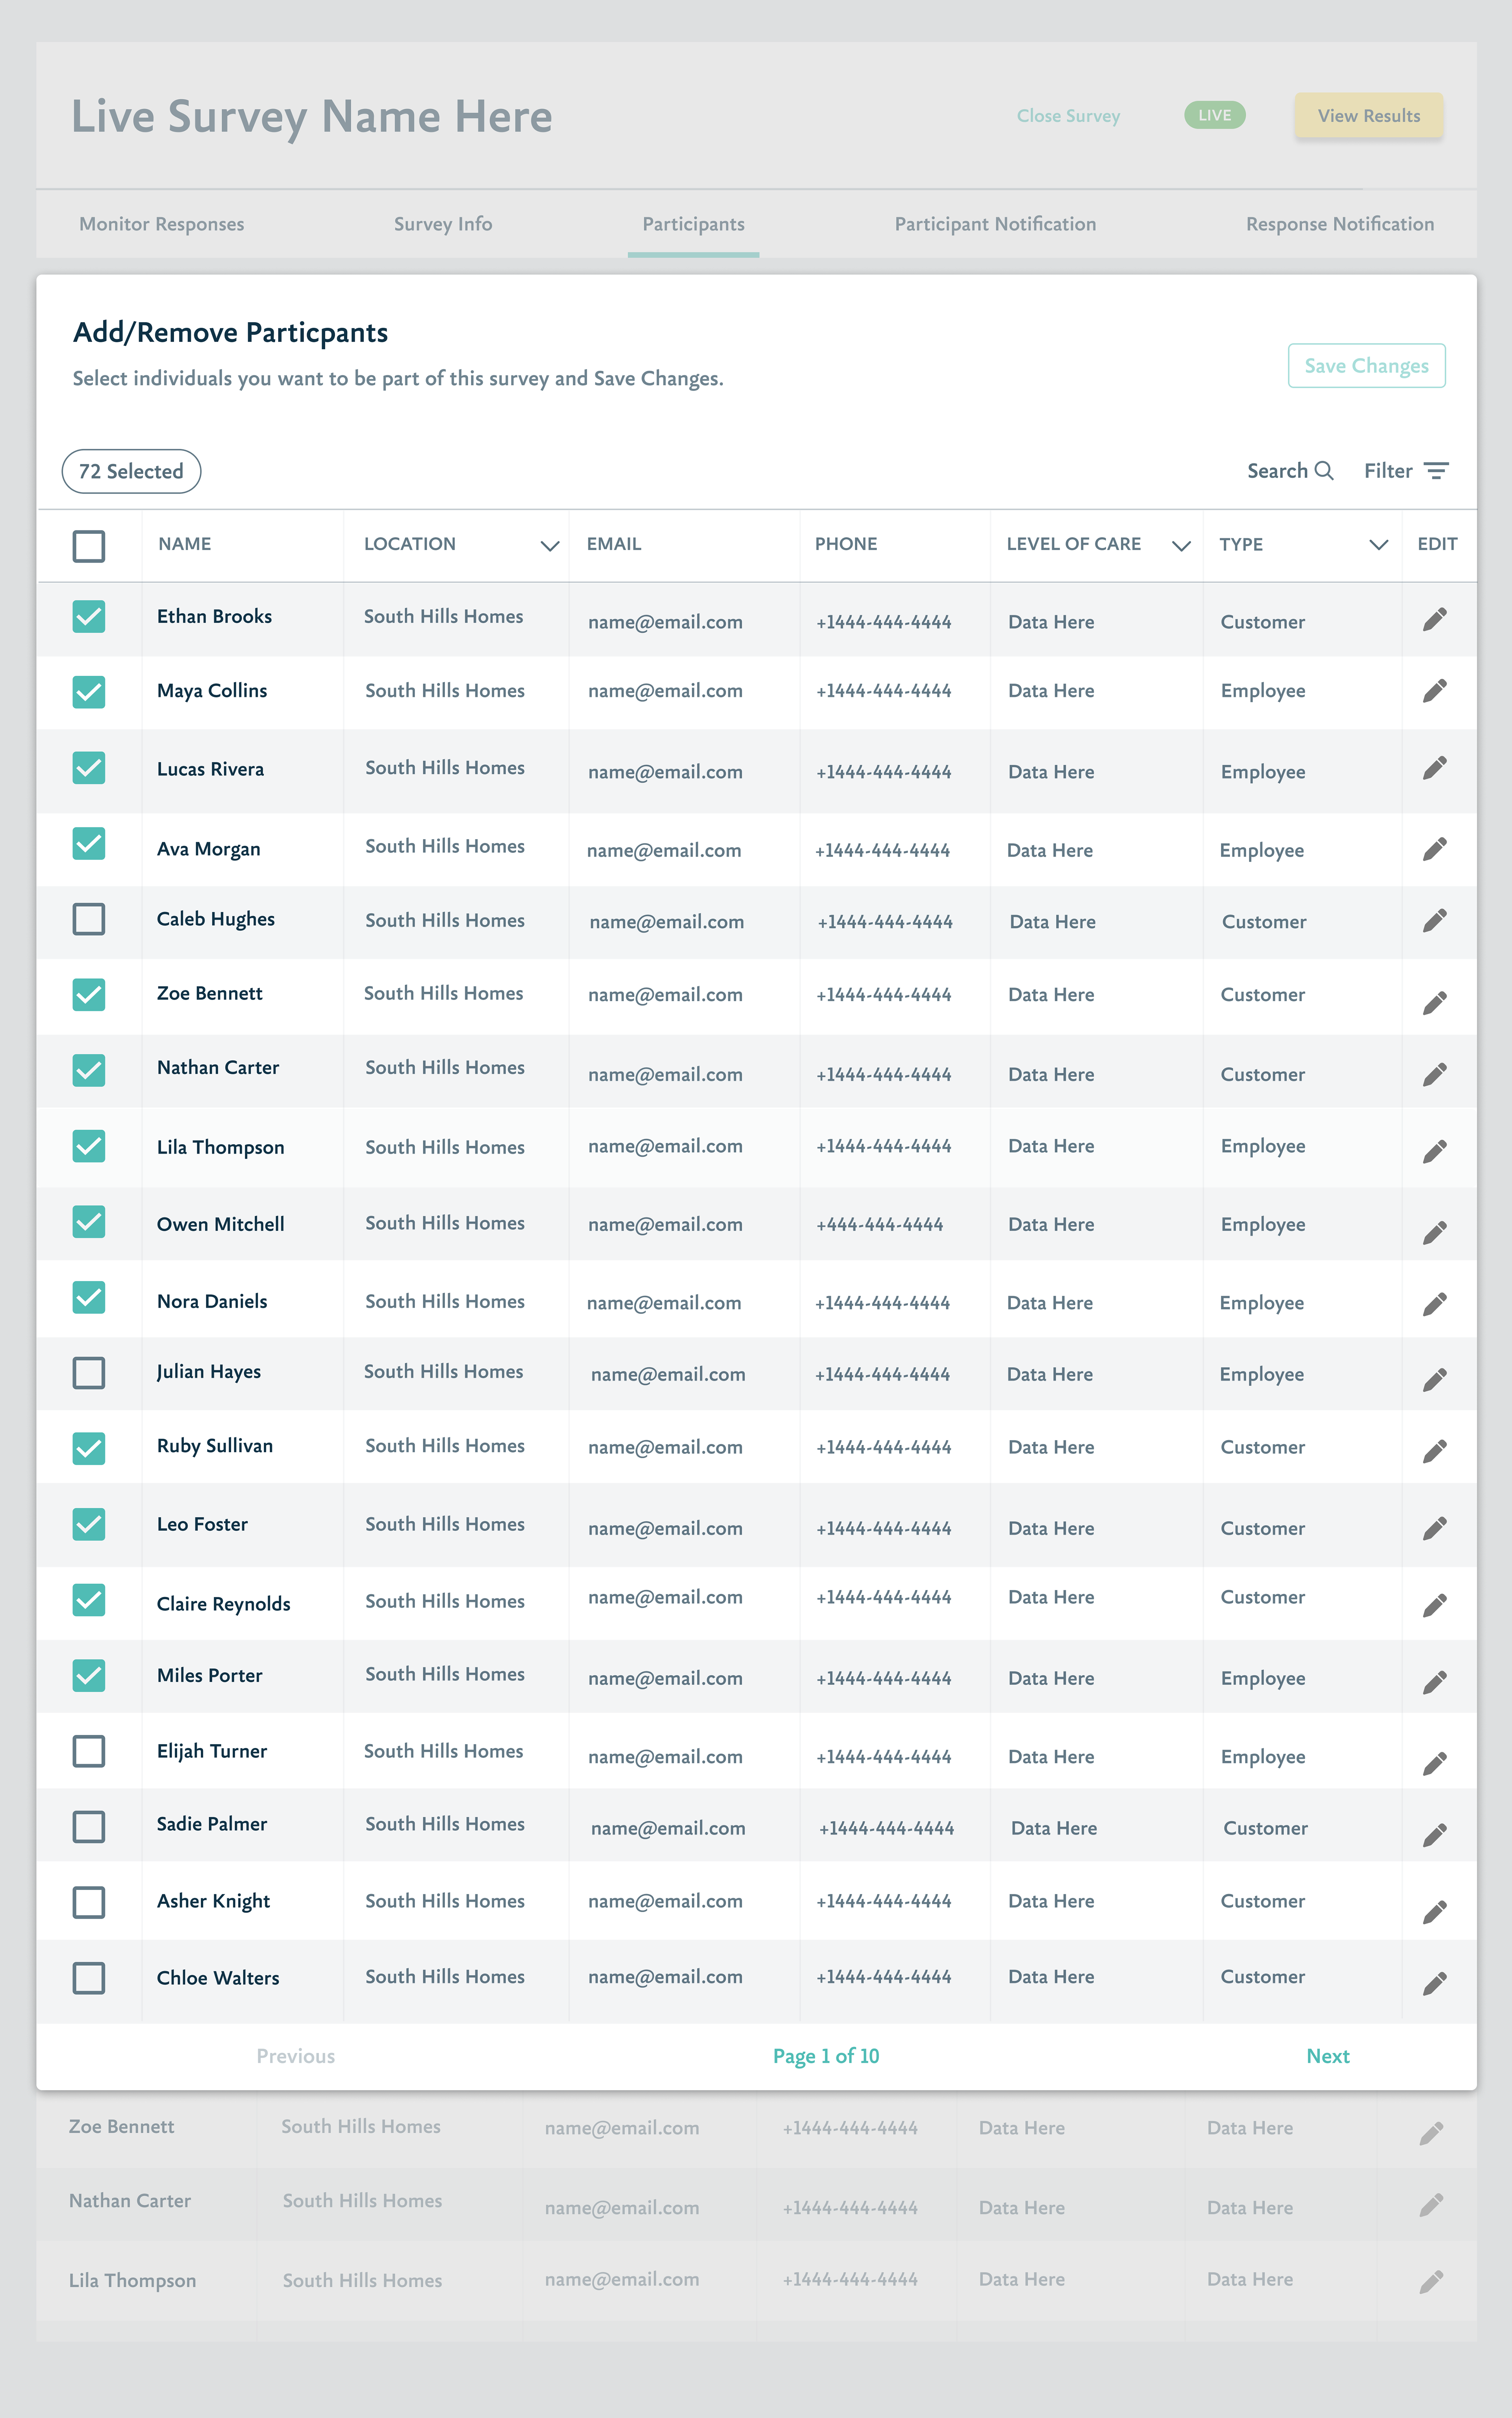Viewport: 1512px width, 2418px height.
Task: Edit Ava Morgan's row via pencil
Action: coord(1434,849)
